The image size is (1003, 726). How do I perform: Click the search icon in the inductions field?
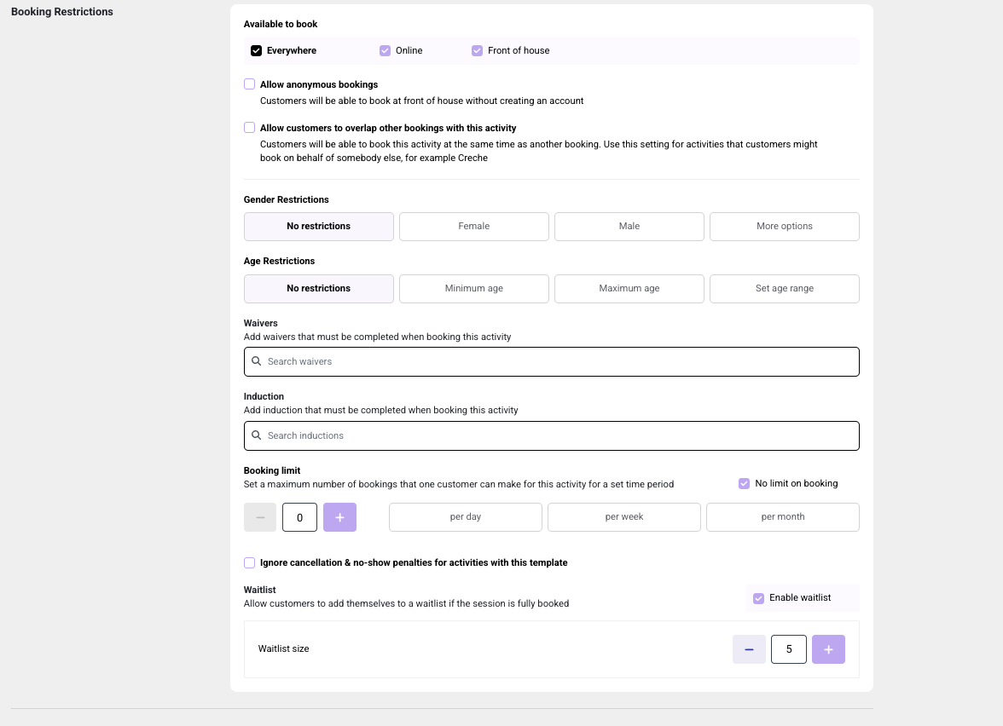pos(256,435)
